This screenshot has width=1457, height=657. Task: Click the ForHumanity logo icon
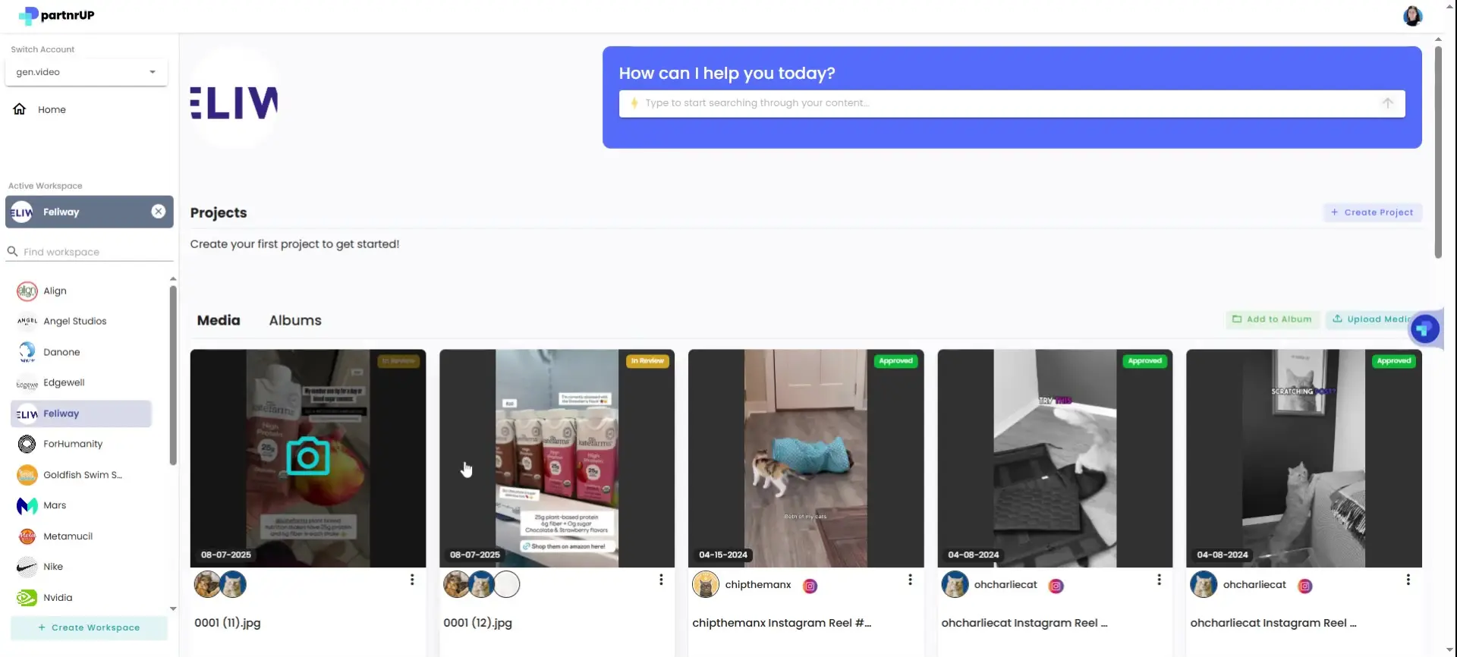tap(27, 444)
